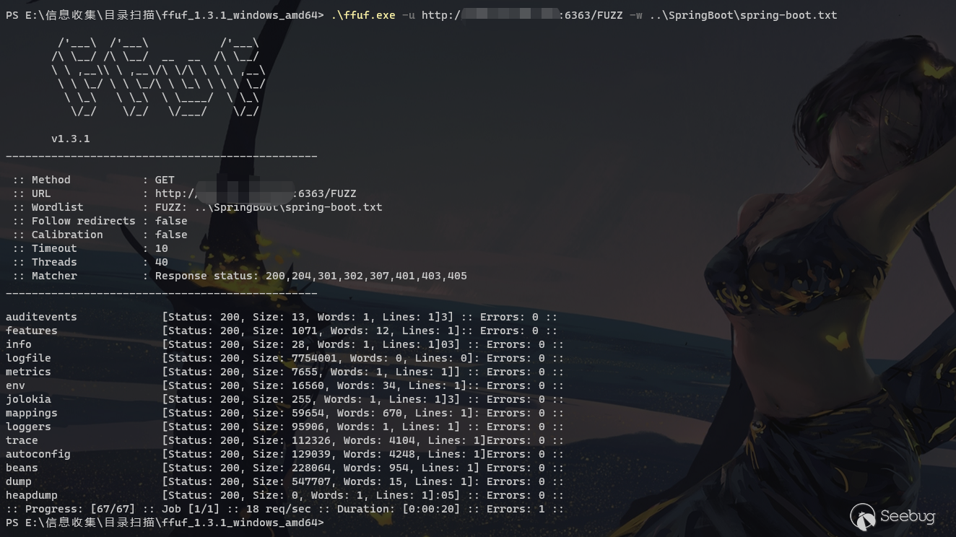Click the '18 req/sec' rate text
Screen dimensions: 956x537
pyautogui.click(x=279, y=509)
